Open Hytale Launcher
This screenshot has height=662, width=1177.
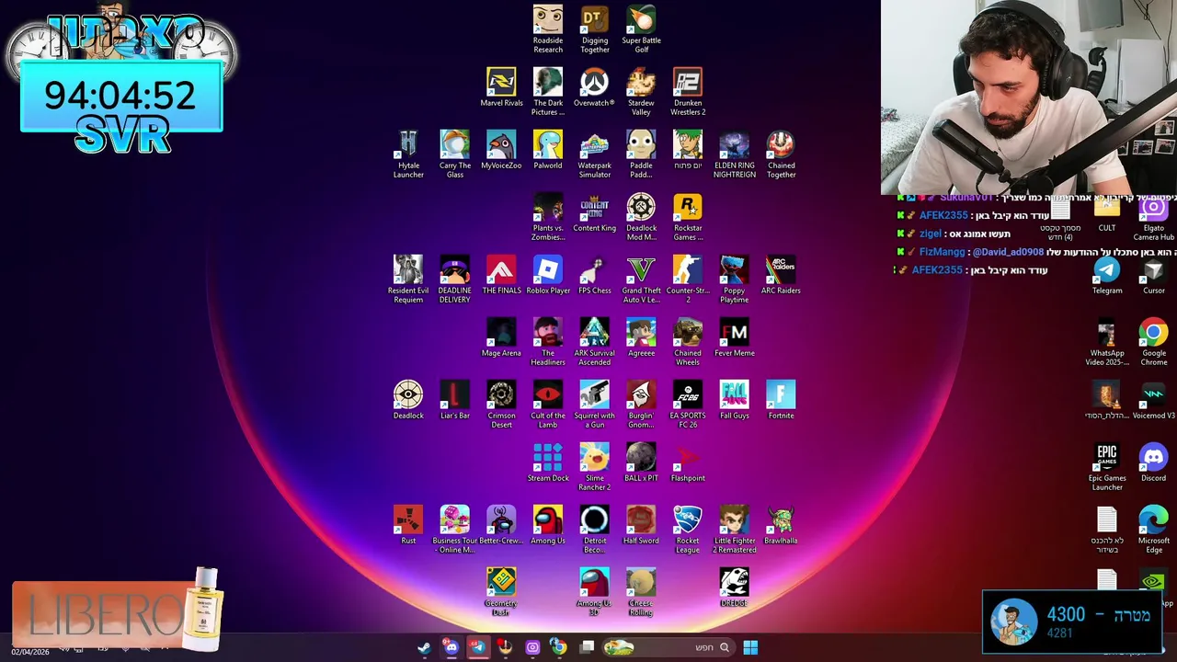tap(408, 154)
